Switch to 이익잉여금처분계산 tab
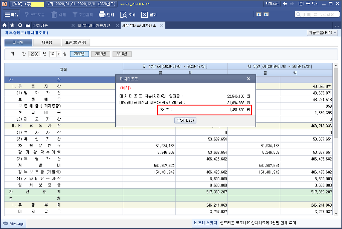342x229 pixels. click(x=94, y=25)
